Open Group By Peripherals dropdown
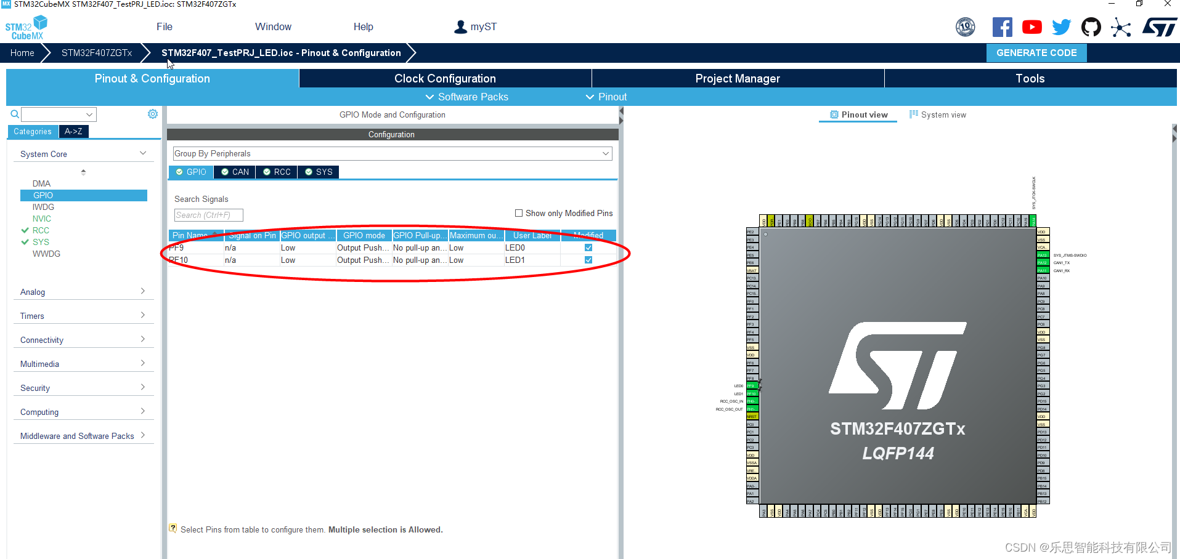Image resolution: width=1180 pixels, height=559 pixels. pos(393,153)
